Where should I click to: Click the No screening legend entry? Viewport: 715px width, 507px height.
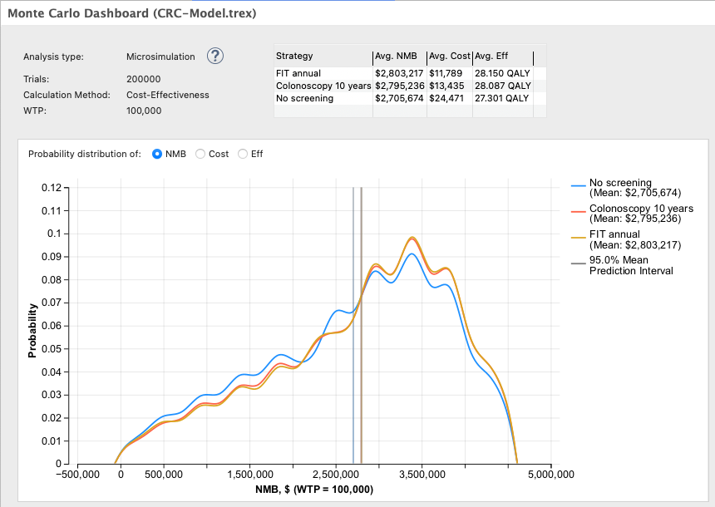click(x=627, y=188)
